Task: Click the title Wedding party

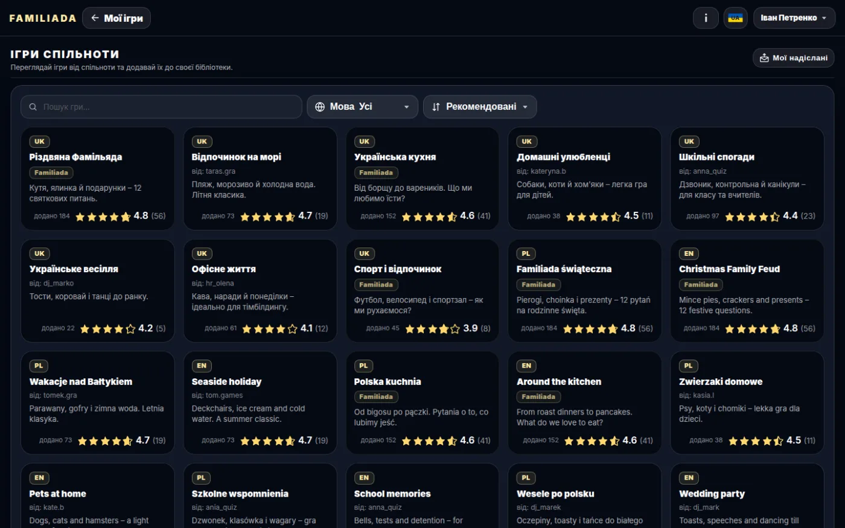Action: pyautogui.click(x=712, y=494)
